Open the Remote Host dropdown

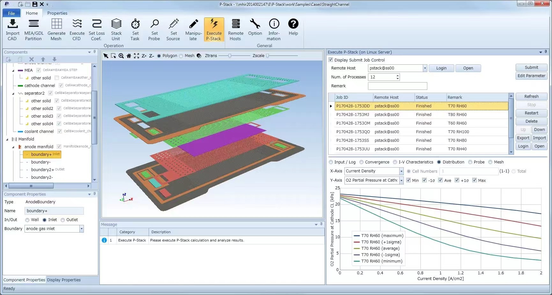[425, 68]
